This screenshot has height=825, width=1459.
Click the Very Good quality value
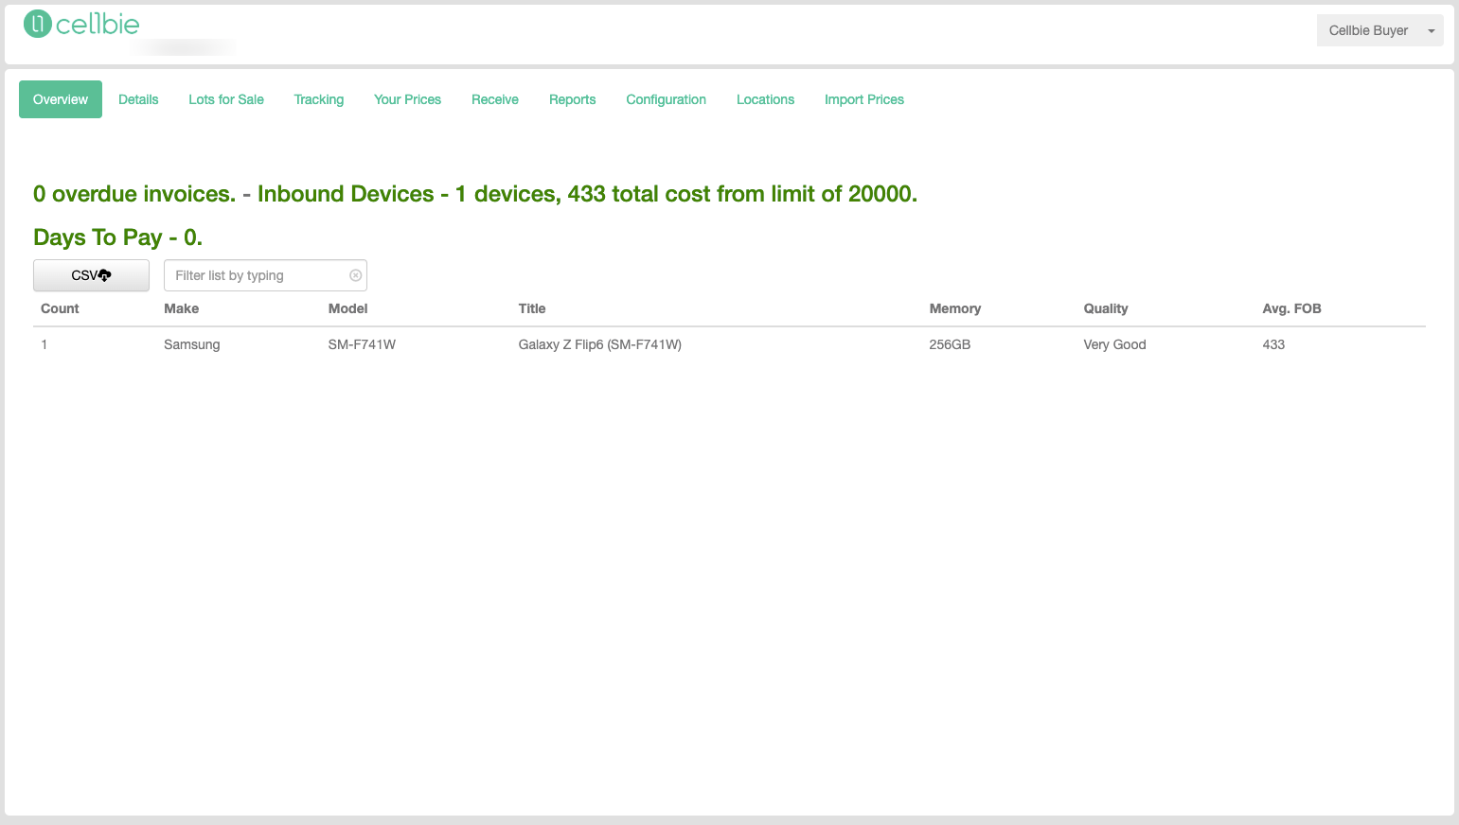coord(1114,344)
